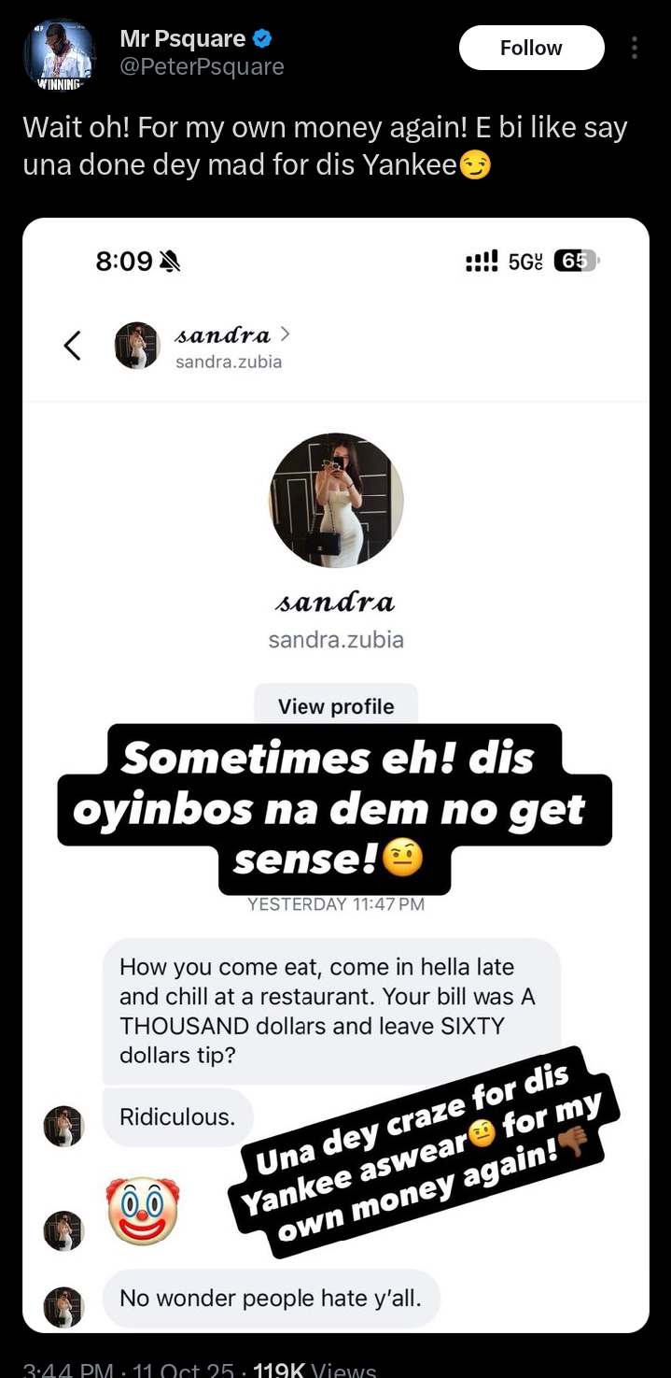Image resolution: width=671 pixels, height=1378 pixels.
Task: Open the three-dot more options menu
Action: coord(635,48)
